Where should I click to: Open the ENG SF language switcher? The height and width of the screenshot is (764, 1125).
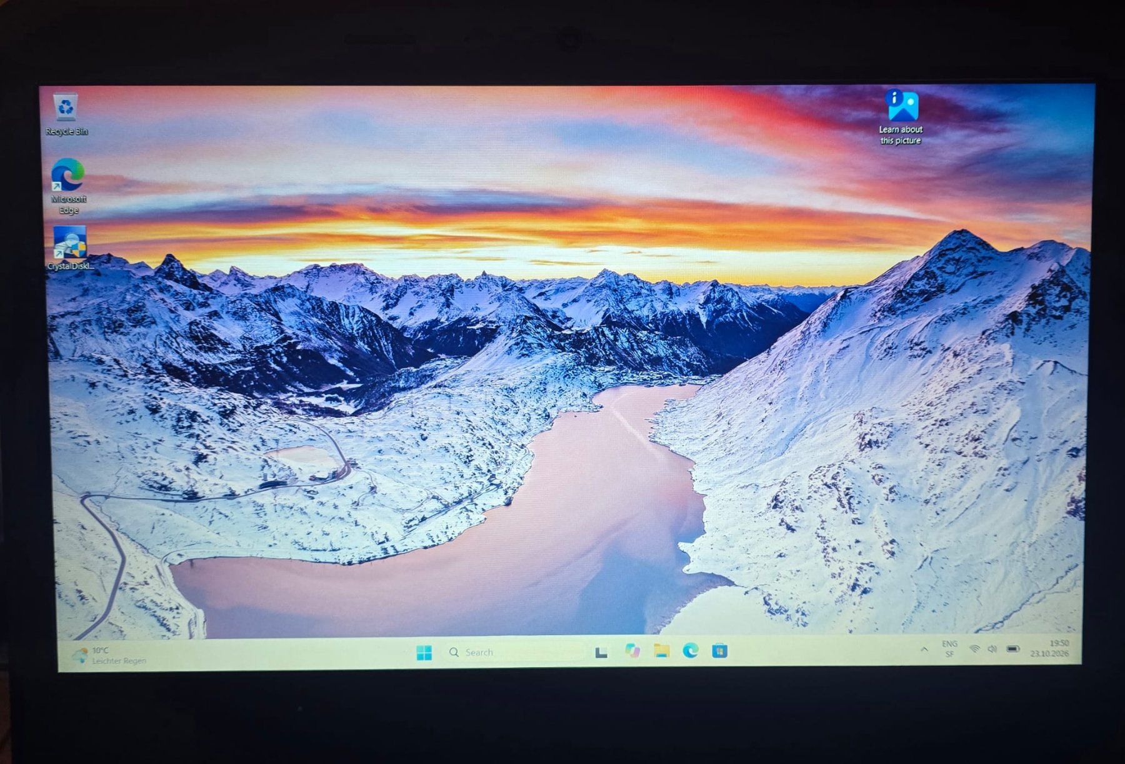(949, 649)
